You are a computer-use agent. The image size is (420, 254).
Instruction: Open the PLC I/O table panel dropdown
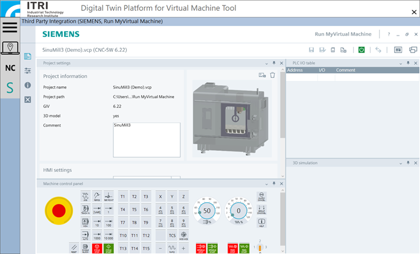click(401, 63)
